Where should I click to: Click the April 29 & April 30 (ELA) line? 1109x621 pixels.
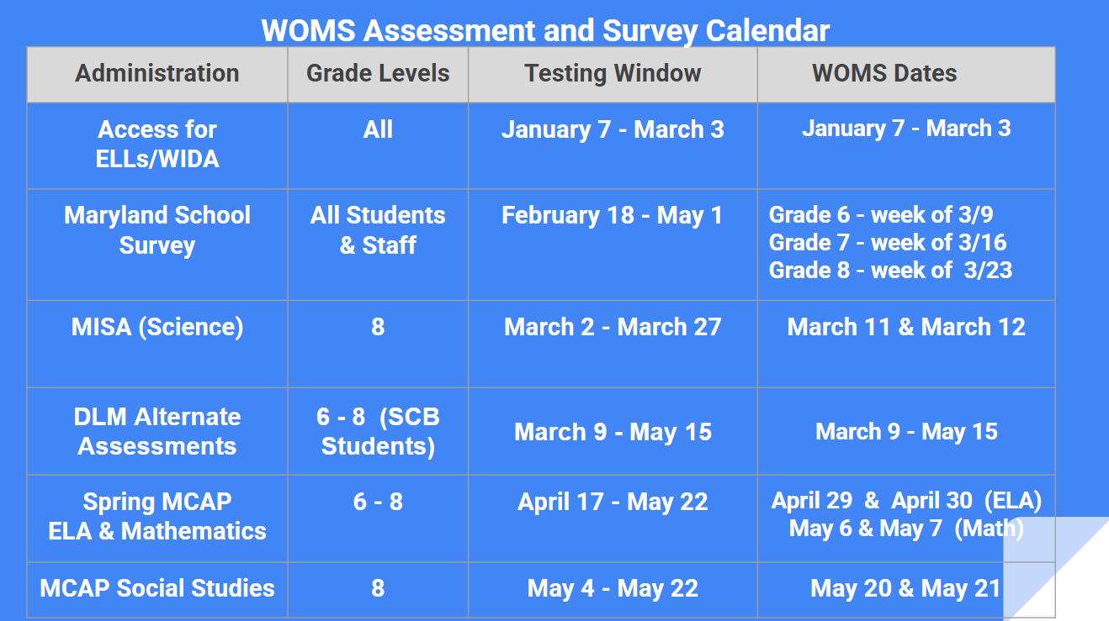coord(906,501)
